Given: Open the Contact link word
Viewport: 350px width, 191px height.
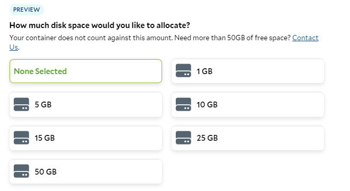Looking at the screenshot, I should coord(306,38).
